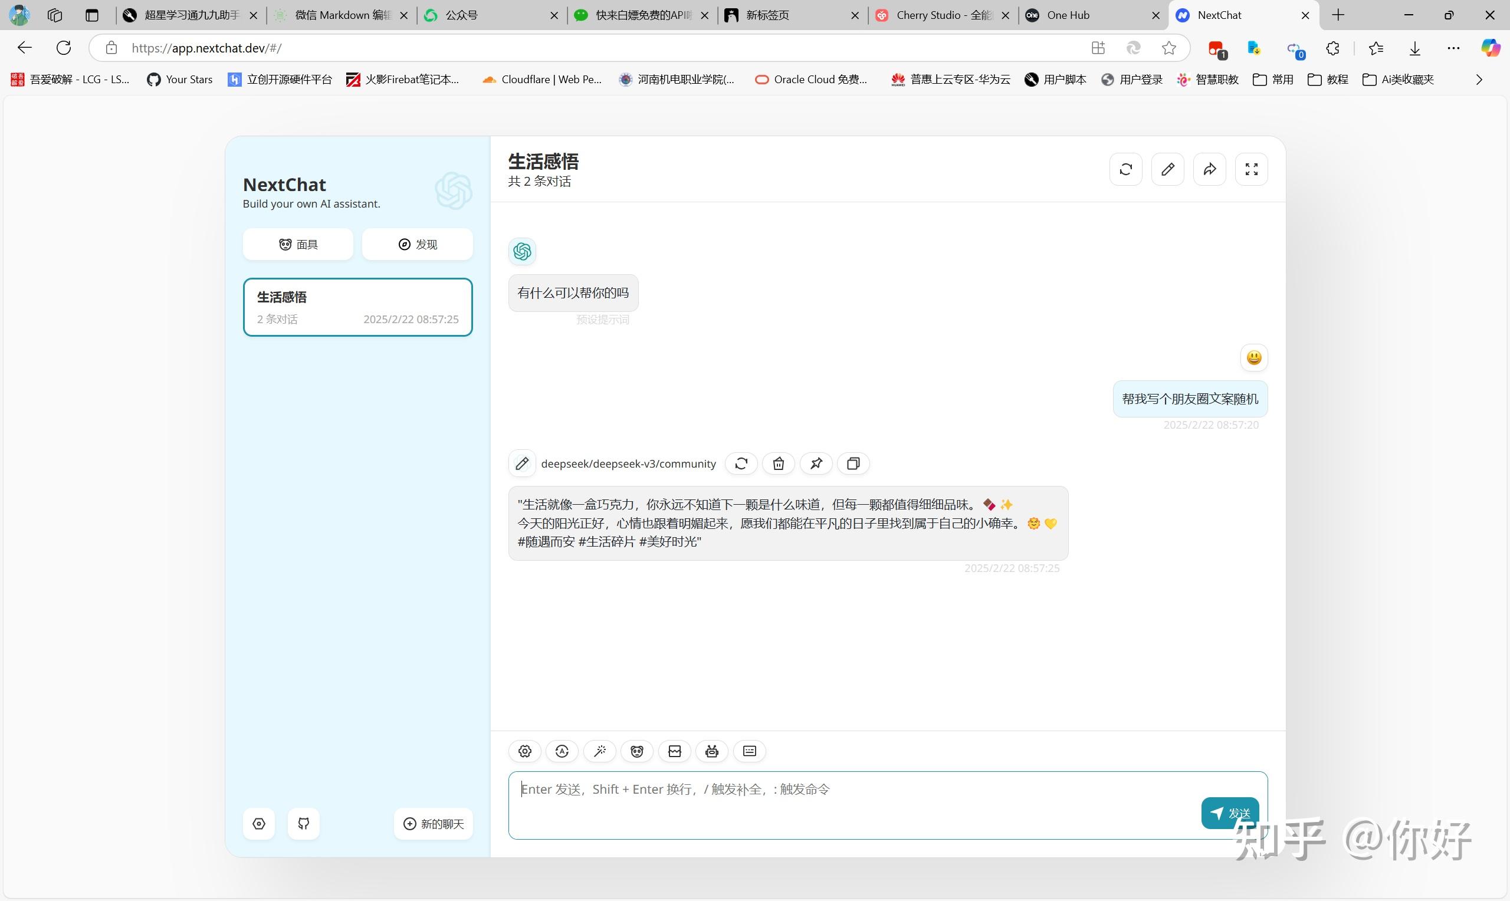This screenshot has width=1510, height=901.
Task: Delete the deepseek message with trash icon
Action: coord(779,464)
